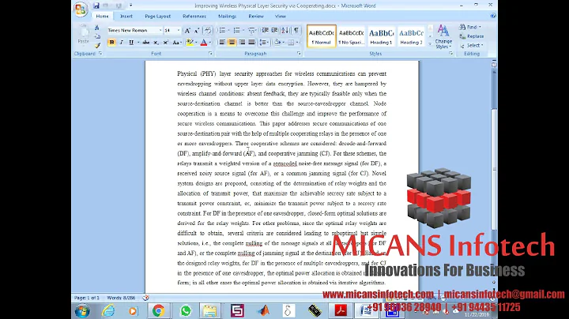Open Internet Explorer from the taskbar
Screen dimensions: 569x319
tap(108, 310)
